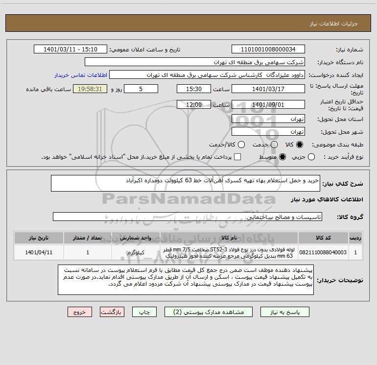The image size is (377, 365).
Task: Click the گروه کالا field
Action: [x=188, y=217]
